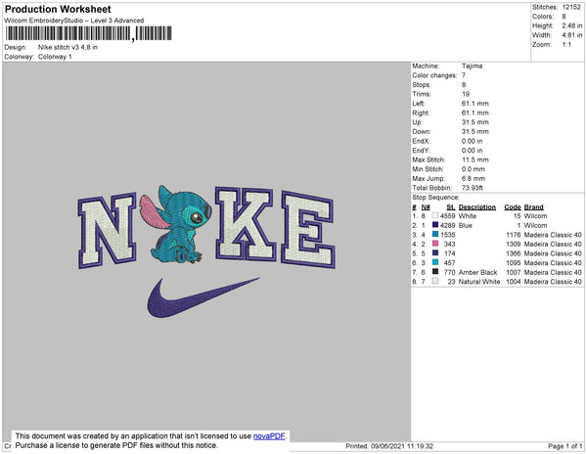Click the purple swoosh logo in the preview
The height and width of the screenshot is (454, 587).
203,297
